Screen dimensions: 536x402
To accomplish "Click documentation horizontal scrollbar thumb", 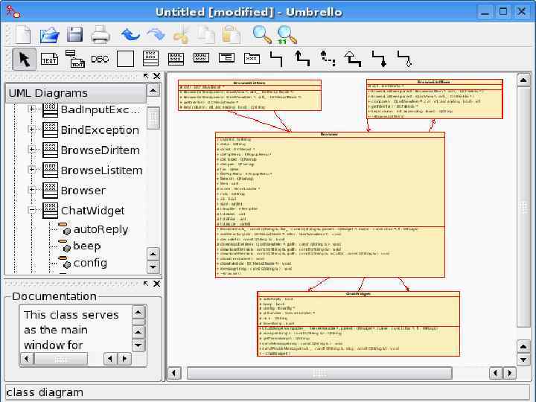I will point(61,359).
